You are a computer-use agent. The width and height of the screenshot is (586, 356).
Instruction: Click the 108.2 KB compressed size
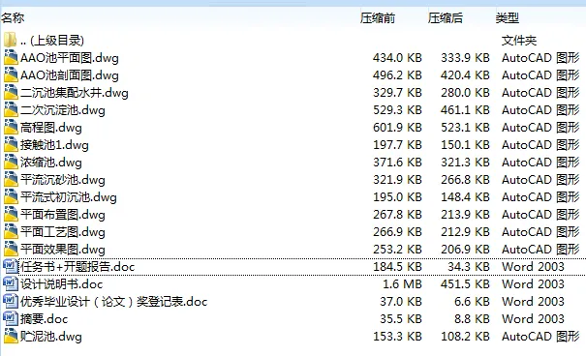click(465, 337)
